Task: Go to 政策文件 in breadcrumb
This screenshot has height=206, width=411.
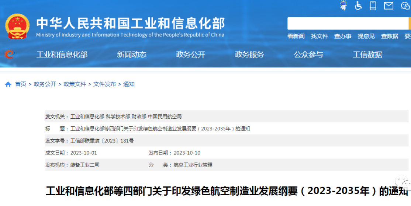Action: pos(75,84)
